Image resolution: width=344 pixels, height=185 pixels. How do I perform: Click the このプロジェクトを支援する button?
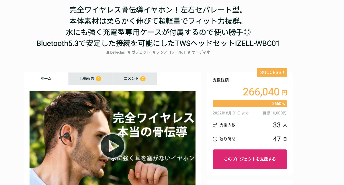click(x=250, y=159)
